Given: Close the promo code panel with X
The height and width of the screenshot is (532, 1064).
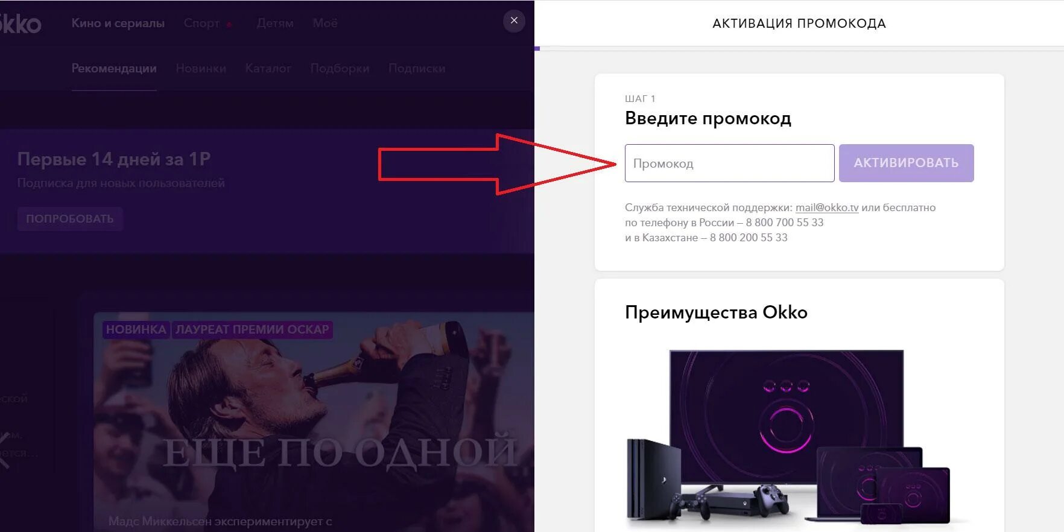Looking at the screenshot, I should [x=514, y=21].
